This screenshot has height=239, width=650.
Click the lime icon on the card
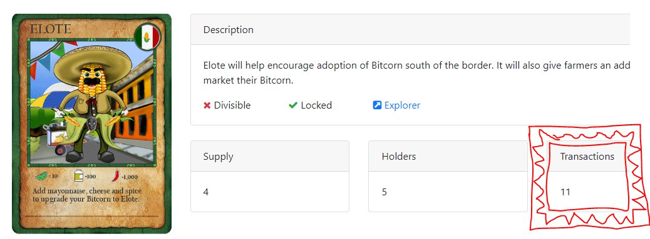[x=42, y=176]
